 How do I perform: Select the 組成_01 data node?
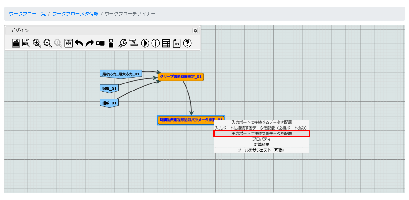(x=109, y=103)
